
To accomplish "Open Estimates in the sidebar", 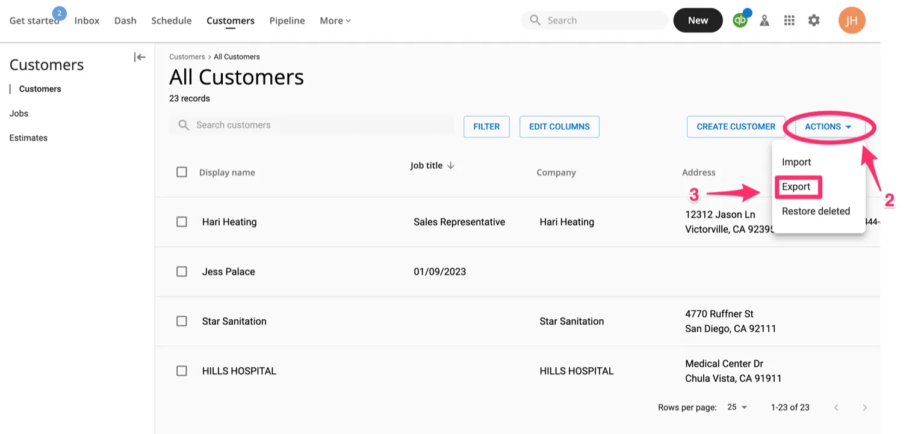I will [28, 138].
